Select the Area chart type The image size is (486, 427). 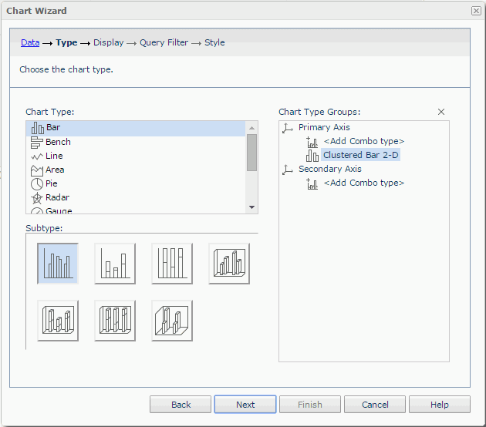click(x=136, y=170)
